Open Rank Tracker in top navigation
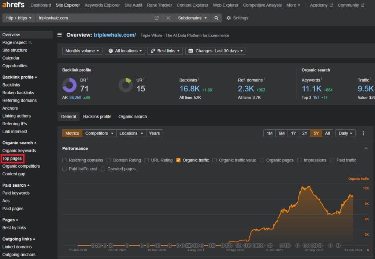Image resolution: width=375 pixels, height=259 pixels. [159, 5]
